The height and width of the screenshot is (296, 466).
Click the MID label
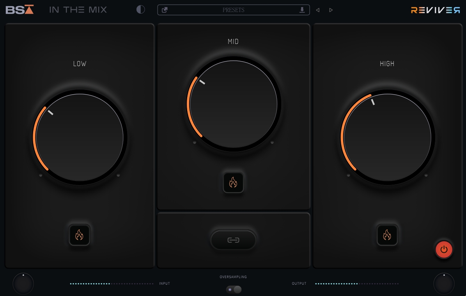(x=233, y=42)
